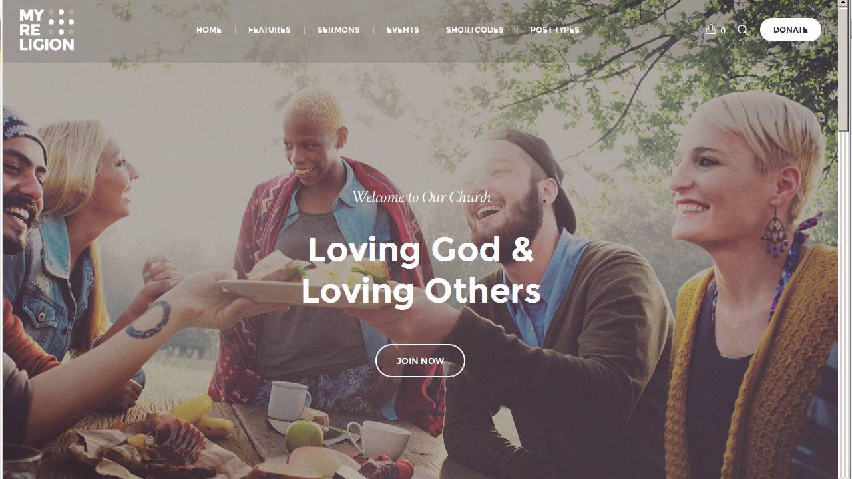Click the white coffee mug on the table

click(289, 400)
